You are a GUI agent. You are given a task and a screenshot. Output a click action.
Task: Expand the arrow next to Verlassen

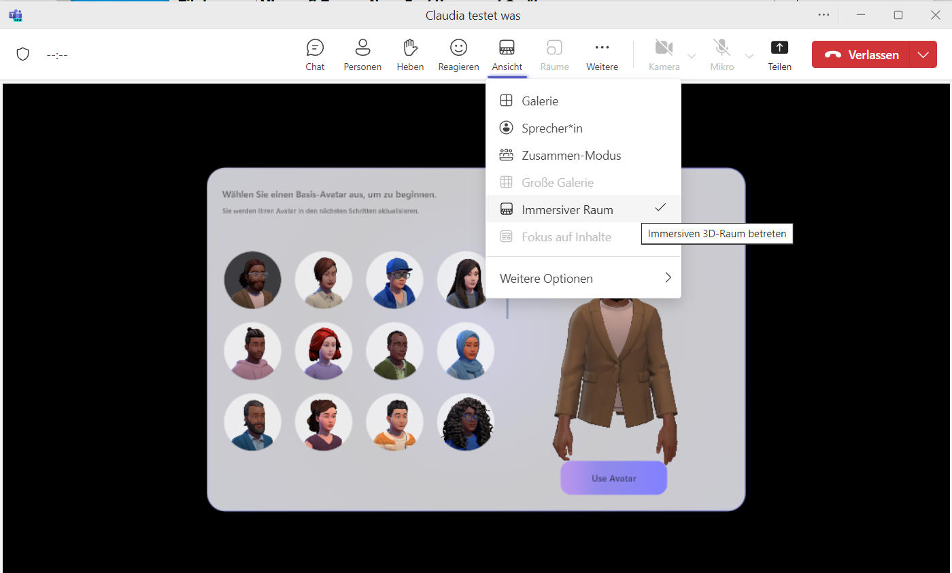pyautogui.click(x=923, y=55)
